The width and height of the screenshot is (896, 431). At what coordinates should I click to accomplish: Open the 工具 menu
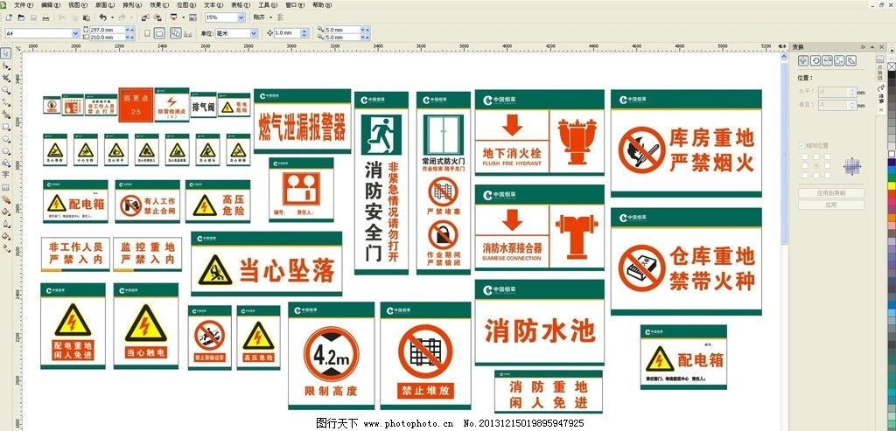point(268,5)
